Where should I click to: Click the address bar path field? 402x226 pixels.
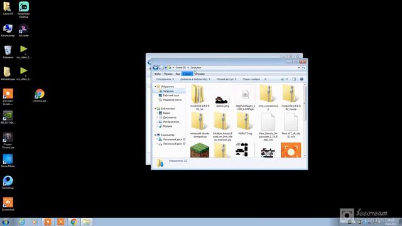point(234,68)
